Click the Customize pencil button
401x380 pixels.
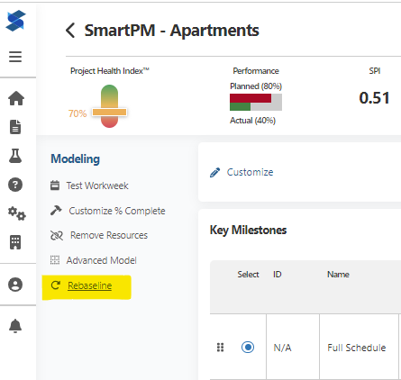[x=242, y=172]
